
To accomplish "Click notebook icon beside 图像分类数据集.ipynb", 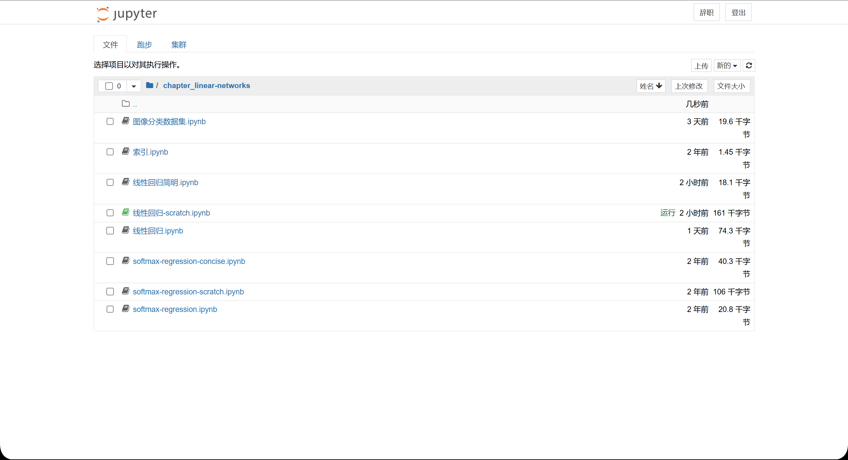I will coord(126,121).
